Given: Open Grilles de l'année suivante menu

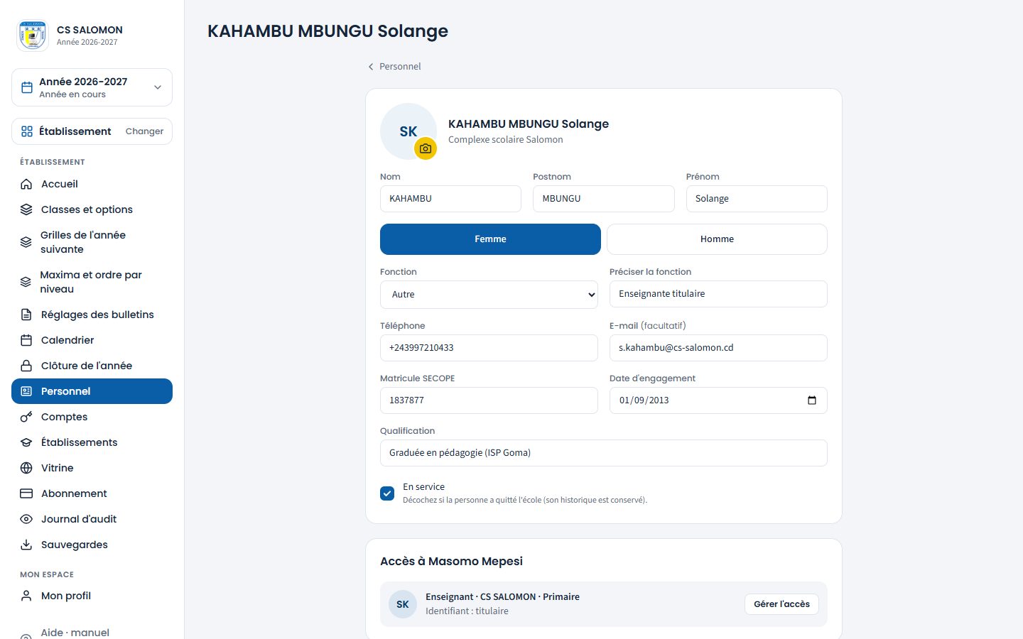Looking at the screenshot, I should click(92, 242).
